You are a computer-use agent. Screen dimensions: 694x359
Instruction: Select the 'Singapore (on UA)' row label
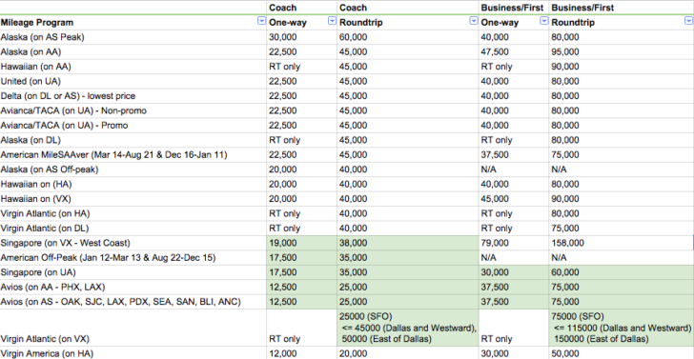coord(133,272)
